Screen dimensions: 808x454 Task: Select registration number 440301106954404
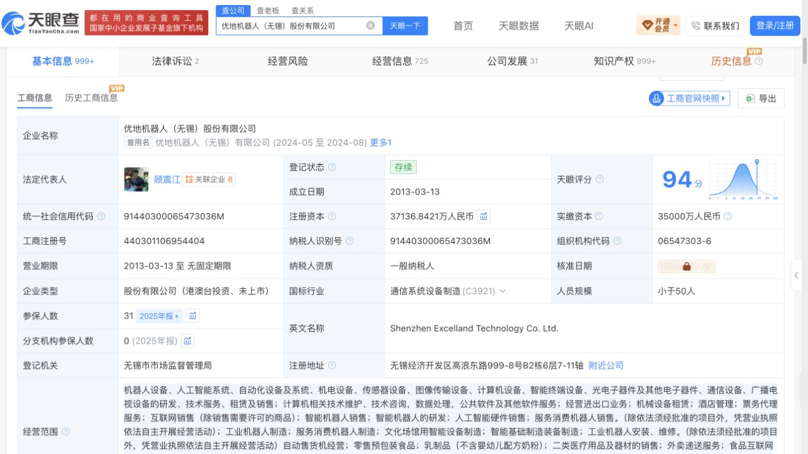tap(164, 241)
